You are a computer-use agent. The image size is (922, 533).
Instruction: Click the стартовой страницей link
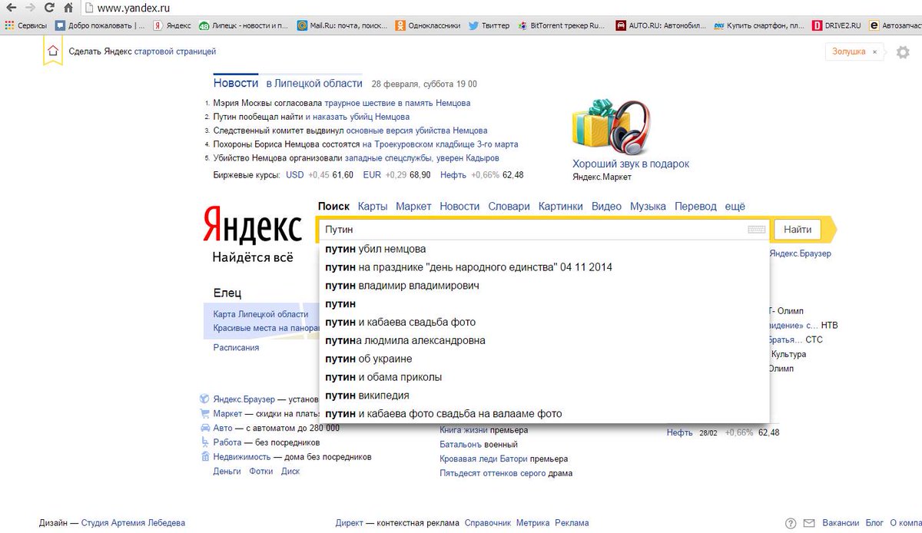[175, 51]
